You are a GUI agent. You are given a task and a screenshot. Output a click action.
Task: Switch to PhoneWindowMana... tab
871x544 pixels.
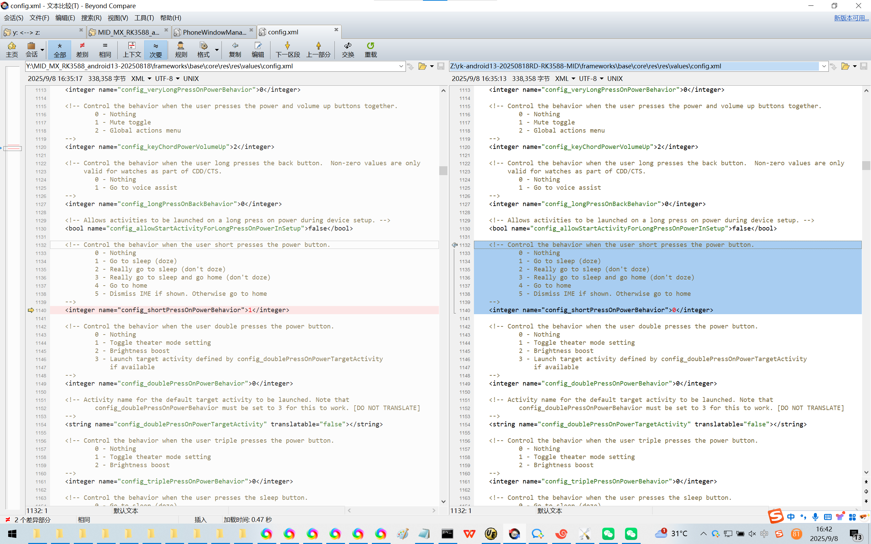coord(214,32)
